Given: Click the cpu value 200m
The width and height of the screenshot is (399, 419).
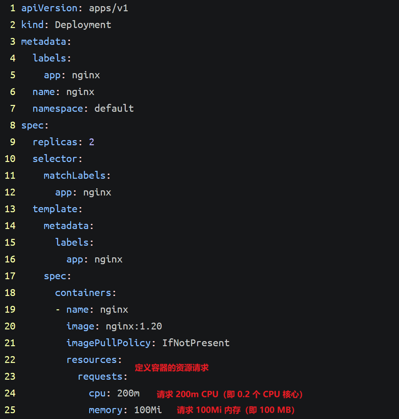Looking at the screenshot, I should [x=128, y=393].
